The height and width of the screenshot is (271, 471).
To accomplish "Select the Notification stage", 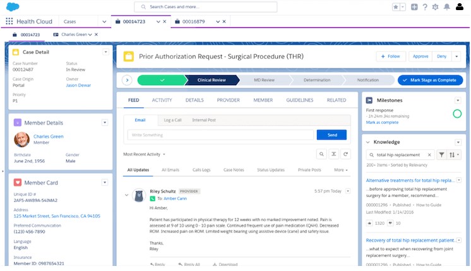I will tap(368, 80).
